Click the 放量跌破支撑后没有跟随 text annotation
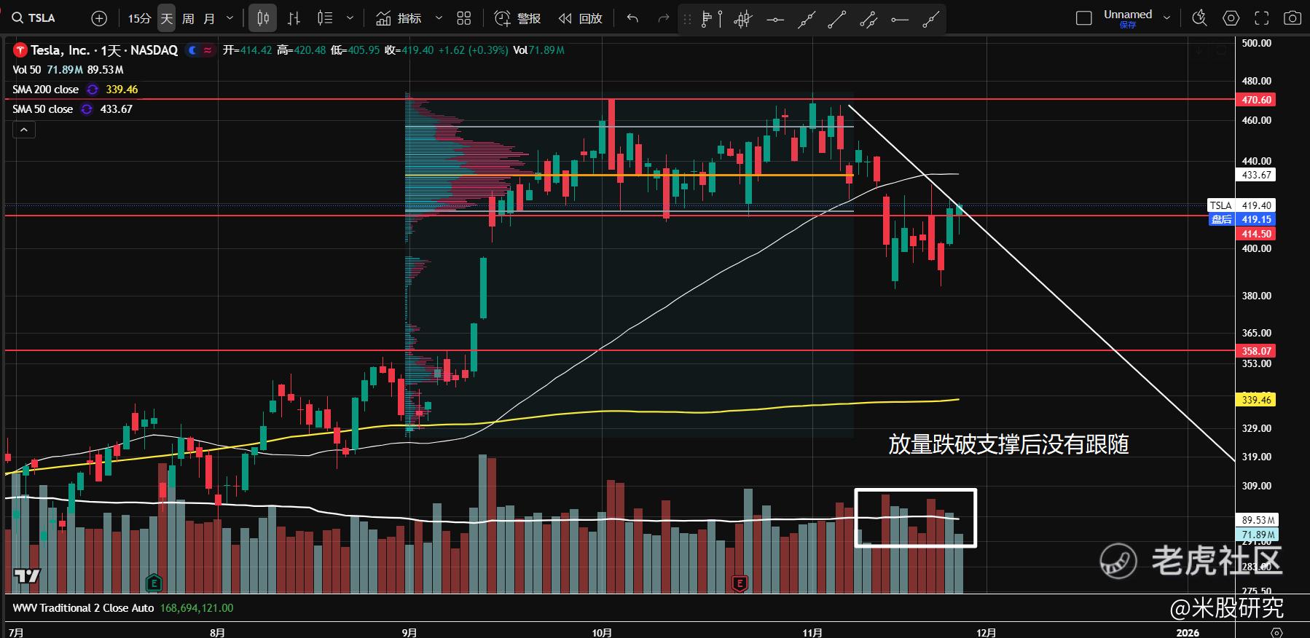1310x638 pixels. [x=1008, y=444]
